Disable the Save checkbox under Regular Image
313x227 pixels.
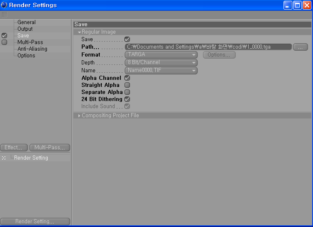click(127, 39)
